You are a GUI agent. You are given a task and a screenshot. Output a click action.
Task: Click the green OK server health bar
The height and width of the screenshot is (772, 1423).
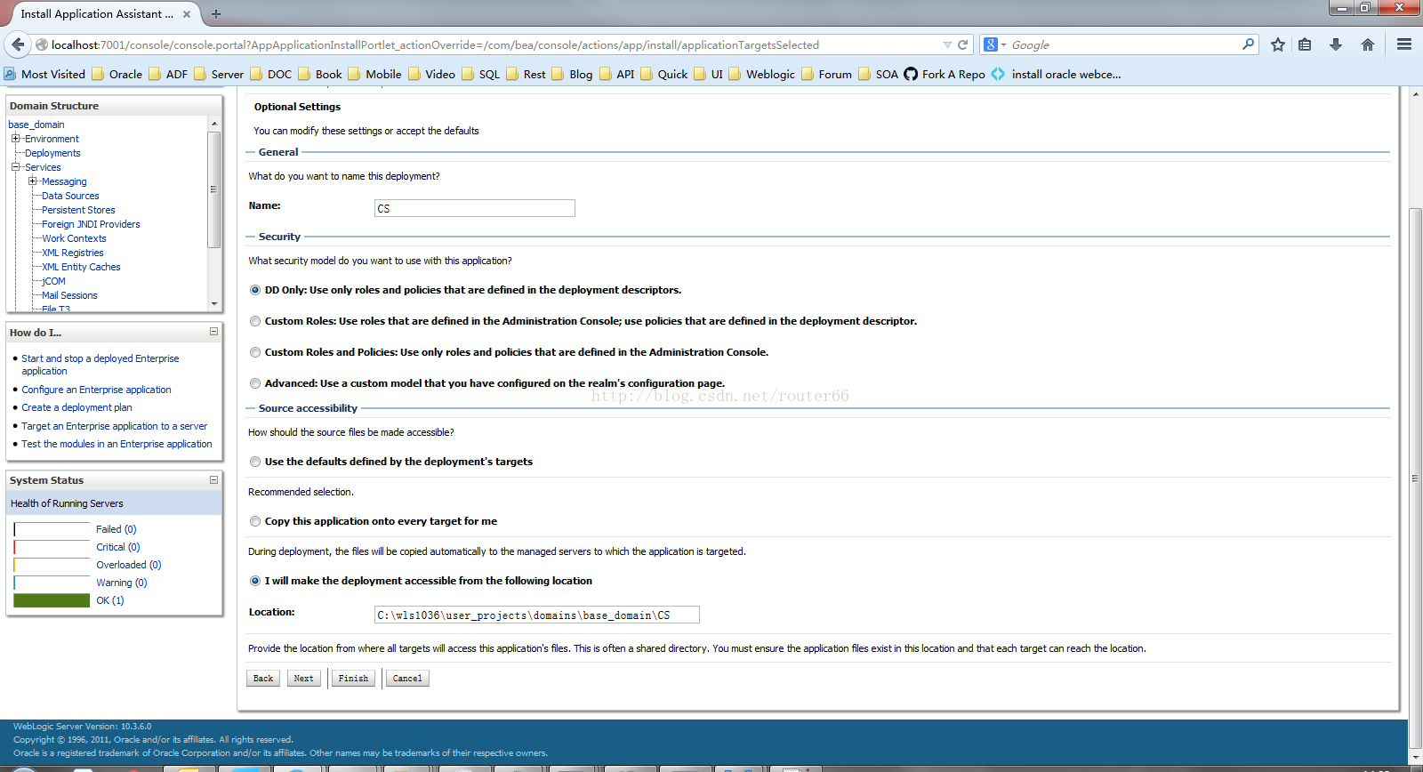(x=52, y=600)
